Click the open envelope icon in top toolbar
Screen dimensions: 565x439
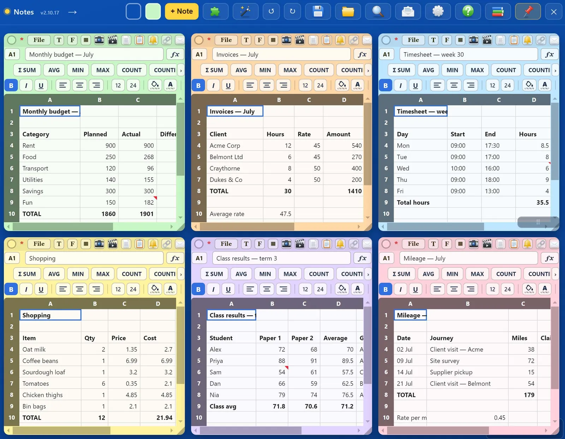click(x=408, y=12)
